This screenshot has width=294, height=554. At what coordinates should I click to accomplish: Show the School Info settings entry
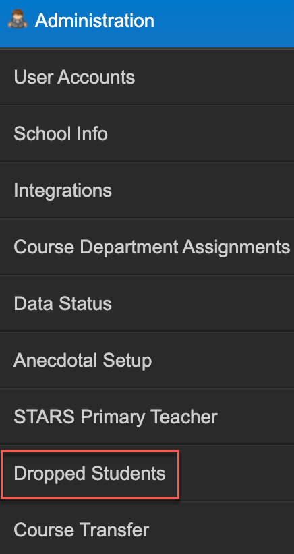coord(147,134)
